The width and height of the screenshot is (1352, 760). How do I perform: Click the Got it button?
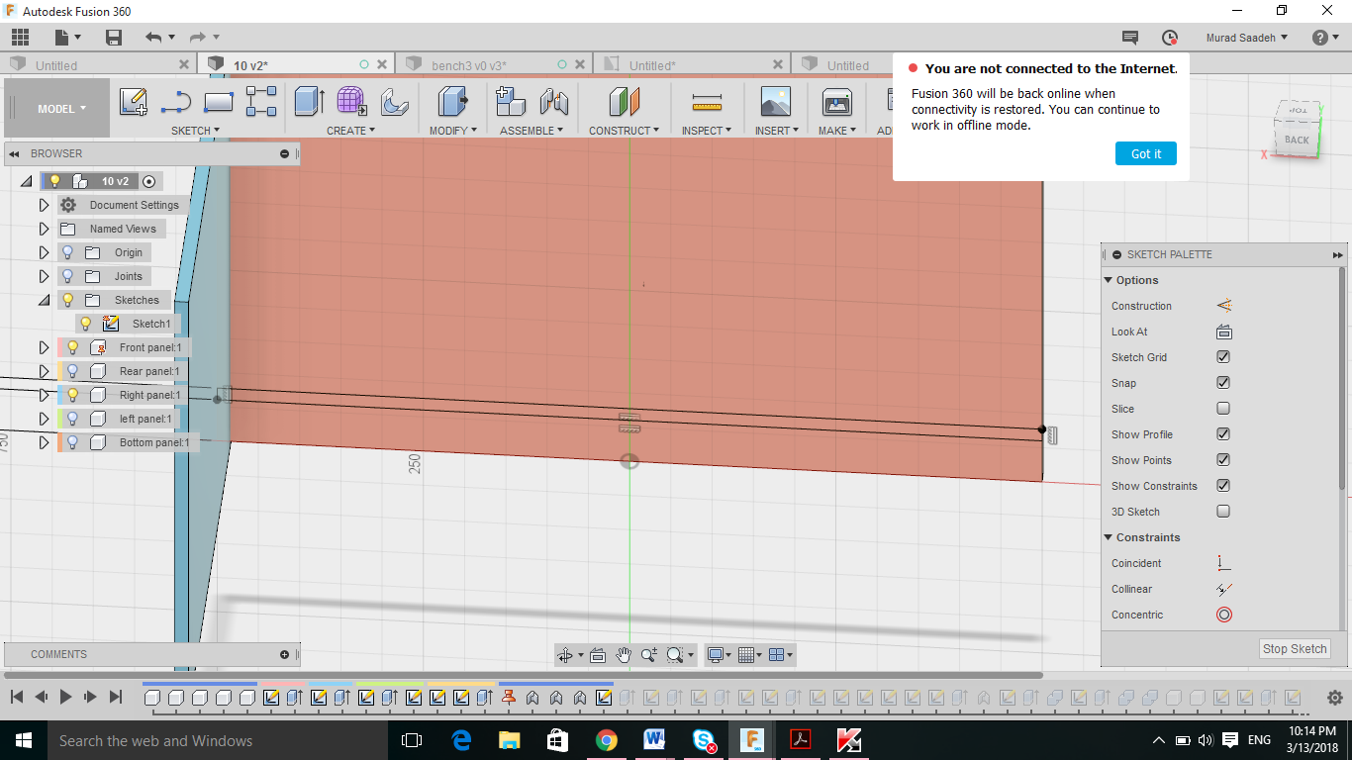point(1146,153)
